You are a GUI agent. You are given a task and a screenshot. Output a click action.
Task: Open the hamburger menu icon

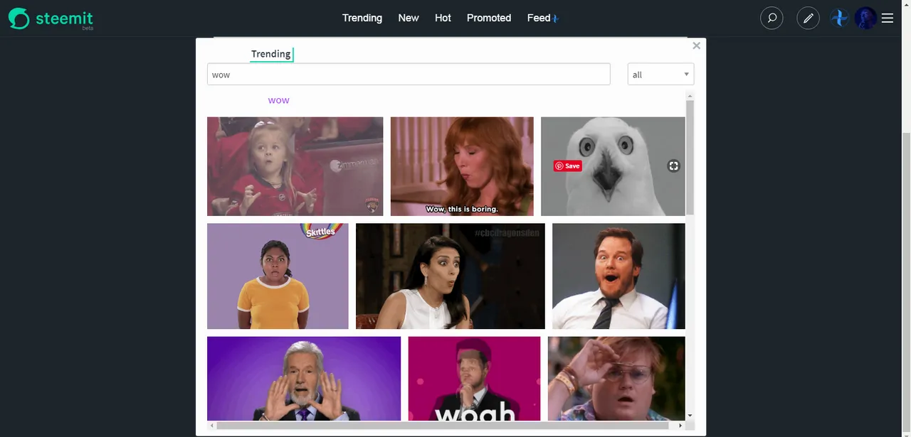tap(888, 18)
